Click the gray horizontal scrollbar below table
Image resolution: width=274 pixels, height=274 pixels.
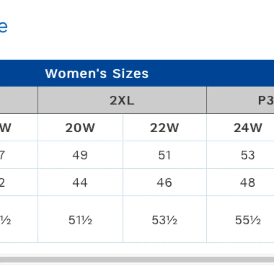click(137, 259)
